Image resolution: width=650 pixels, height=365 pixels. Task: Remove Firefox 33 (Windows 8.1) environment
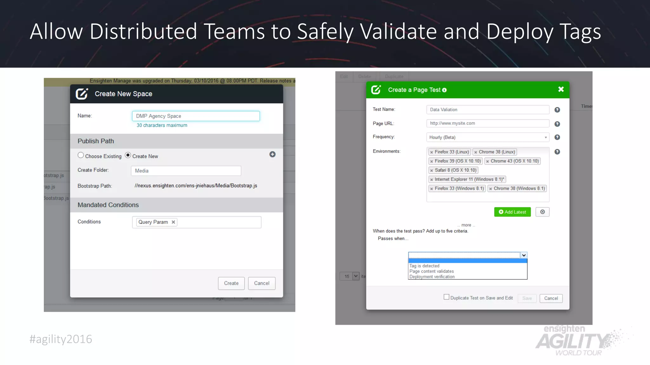point(432,189)
